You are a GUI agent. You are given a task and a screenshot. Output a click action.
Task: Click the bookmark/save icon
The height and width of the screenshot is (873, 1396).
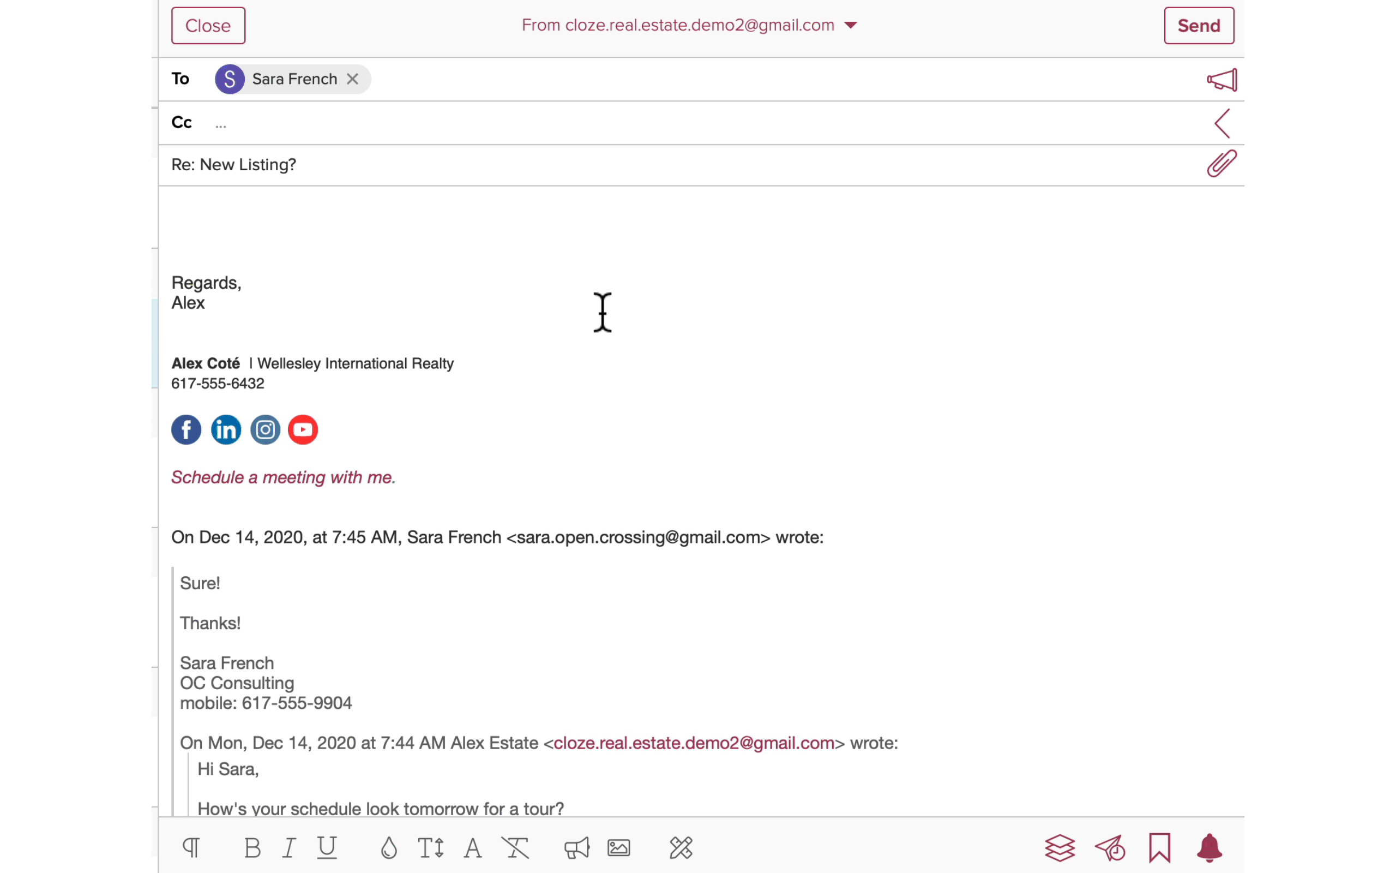pos(1161,848)
